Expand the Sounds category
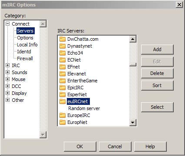The image size is (185, 156). [x=7, y=72]
